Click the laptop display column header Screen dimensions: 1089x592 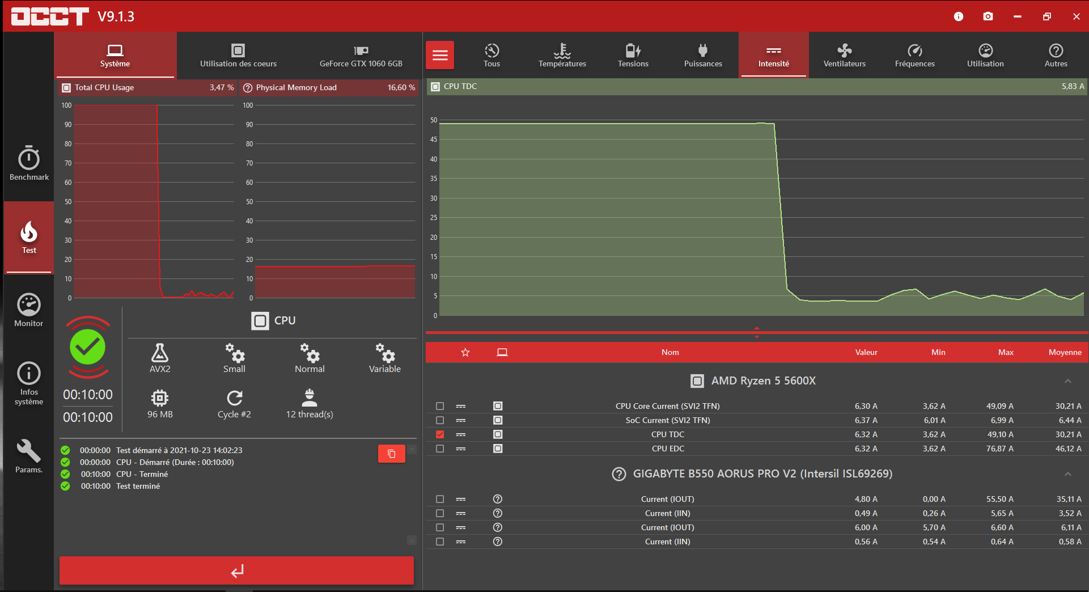tap(502, 352)
